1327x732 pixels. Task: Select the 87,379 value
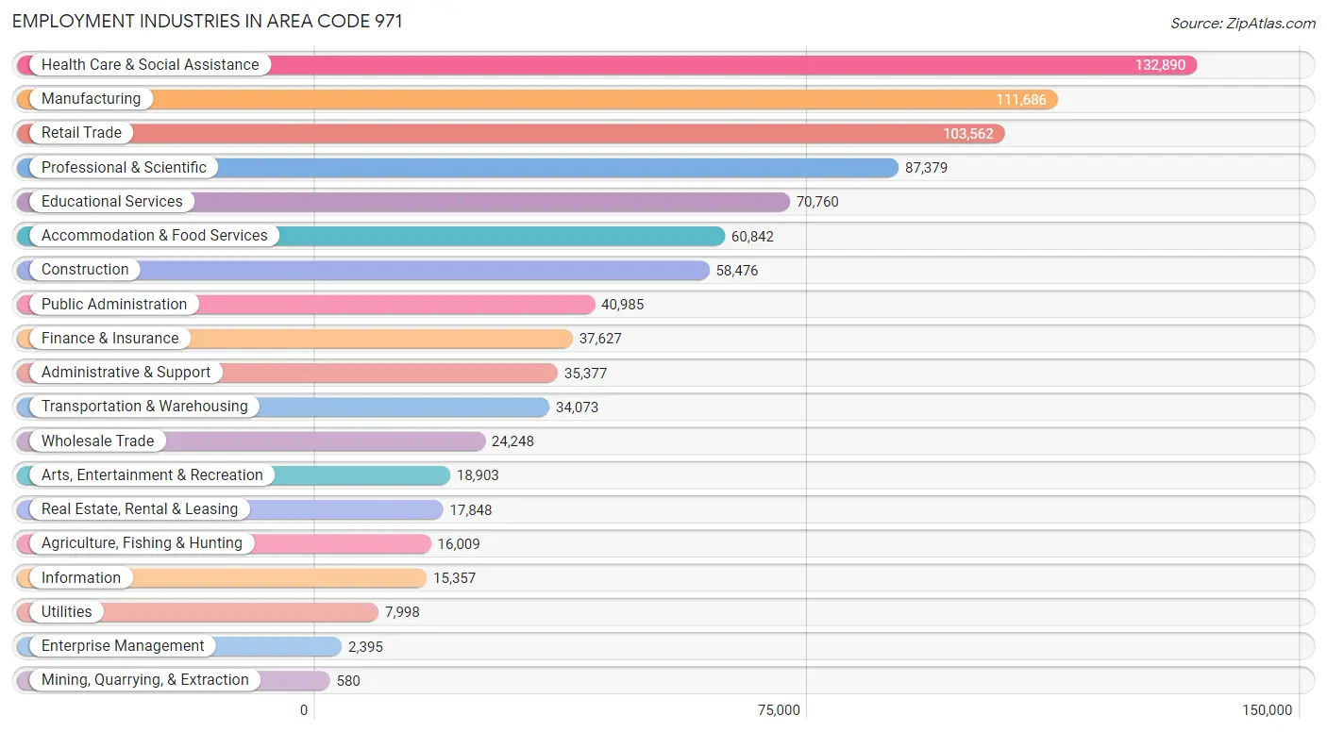[926, 168]
